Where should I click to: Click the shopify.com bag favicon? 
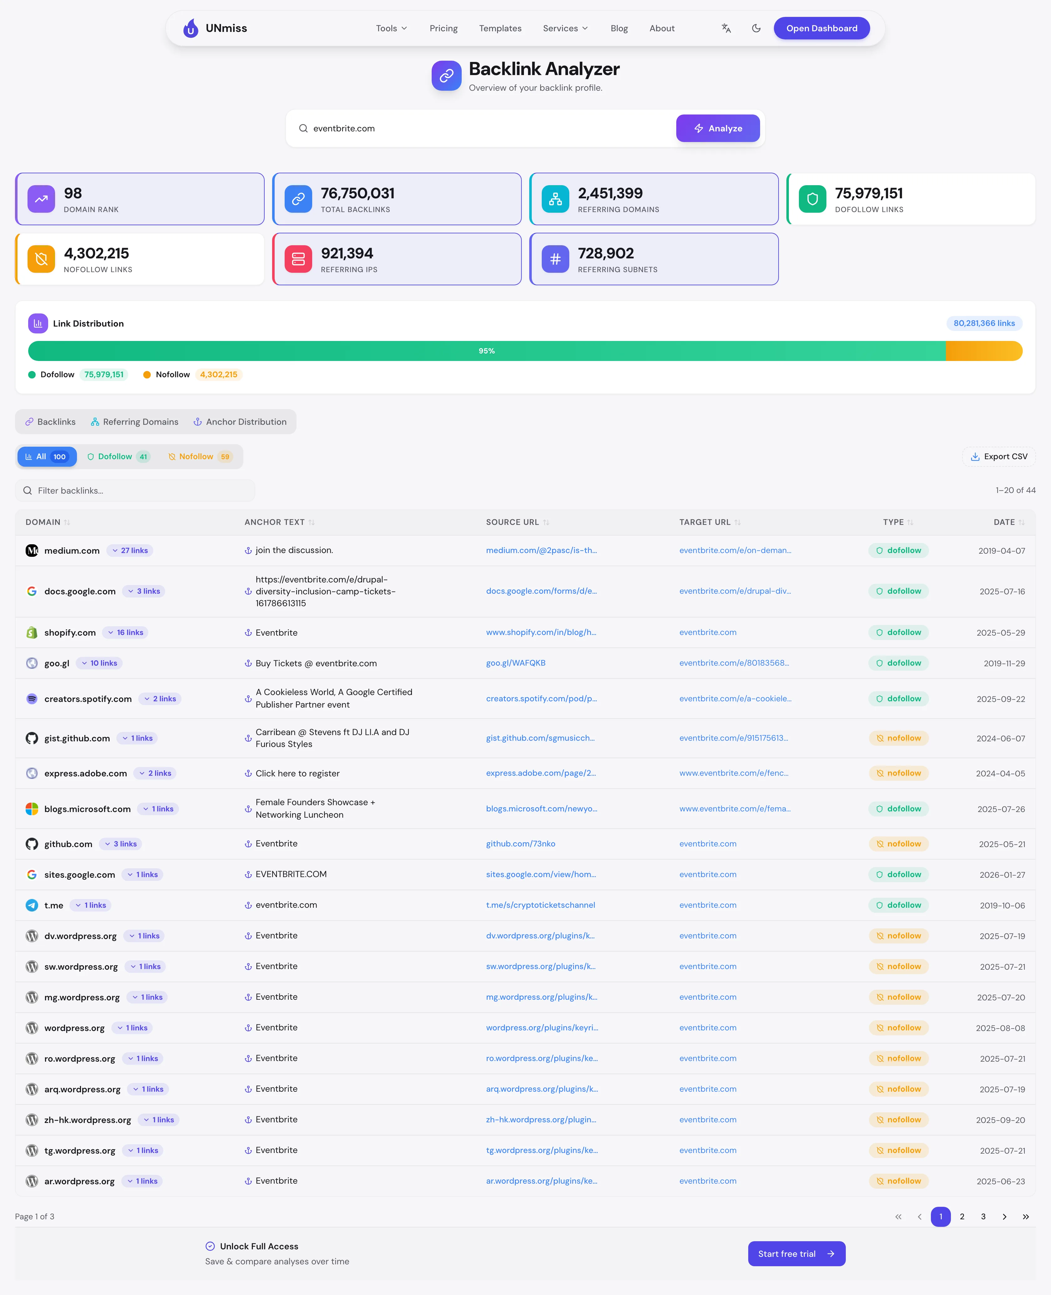tap(32, 633)
